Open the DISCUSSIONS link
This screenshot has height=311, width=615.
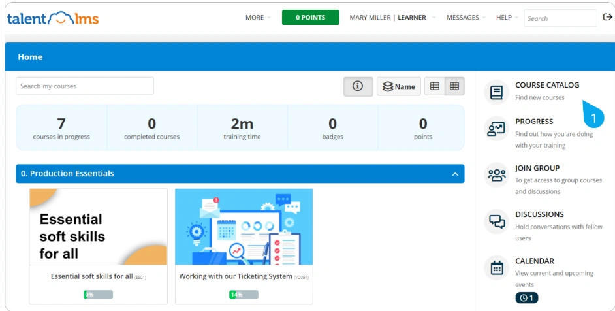tap(539, 214)
